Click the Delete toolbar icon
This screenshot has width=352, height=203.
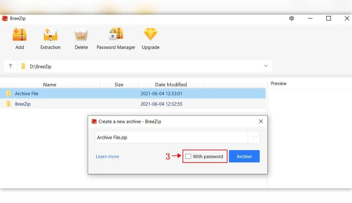click(x=81, y=34)
